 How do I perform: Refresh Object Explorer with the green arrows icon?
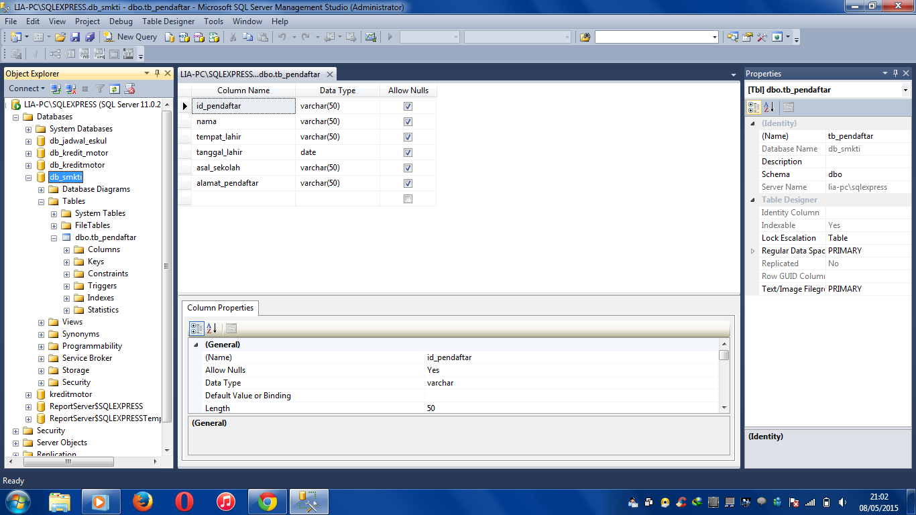pos(115,89)
